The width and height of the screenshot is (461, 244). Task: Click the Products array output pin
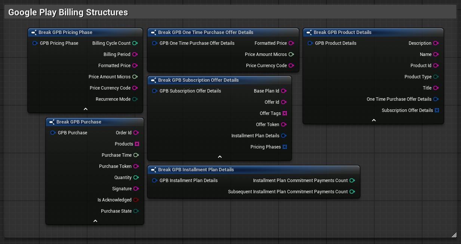tap(137, 144)
